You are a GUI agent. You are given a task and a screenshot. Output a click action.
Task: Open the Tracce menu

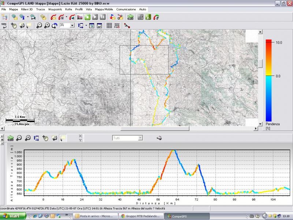[x=41, y=9]
